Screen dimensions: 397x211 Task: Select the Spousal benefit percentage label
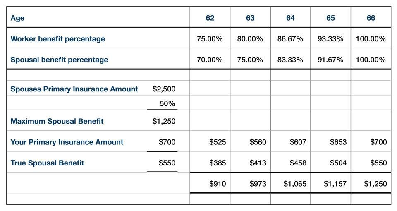(59, 60)
